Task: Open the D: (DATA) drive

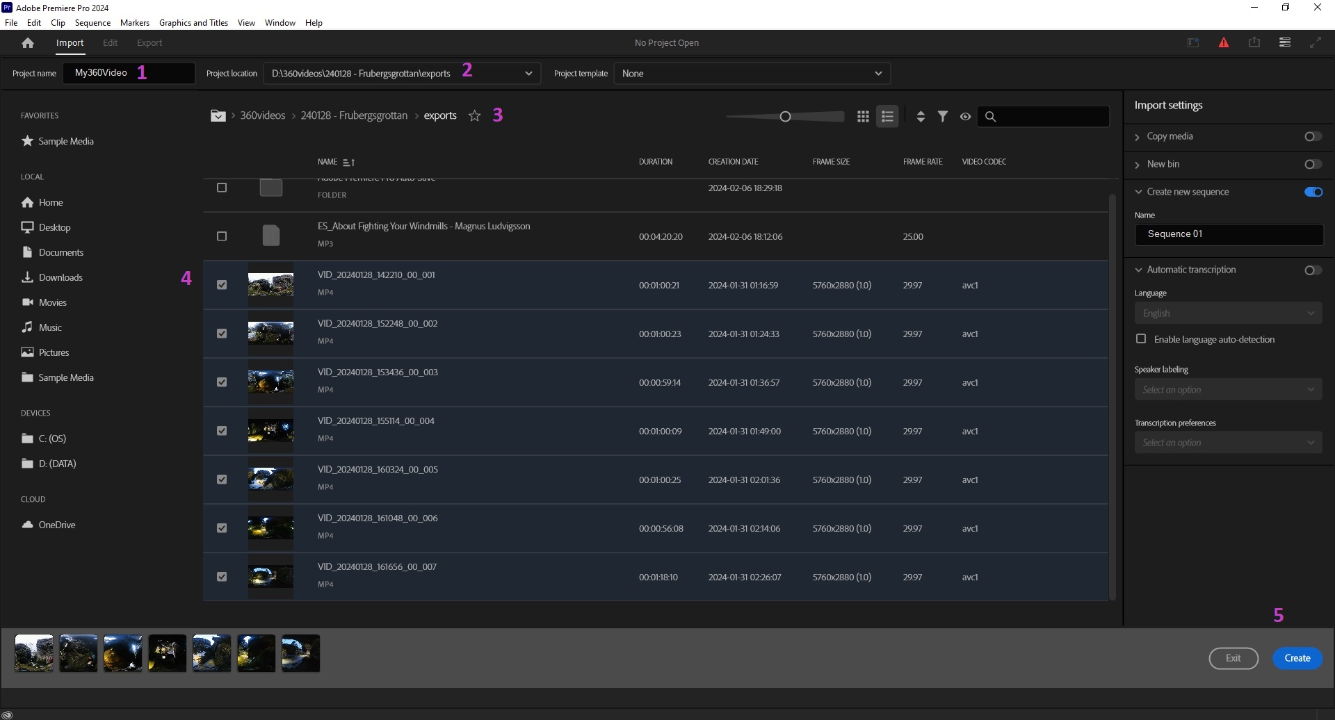Action: coord(49,464)
